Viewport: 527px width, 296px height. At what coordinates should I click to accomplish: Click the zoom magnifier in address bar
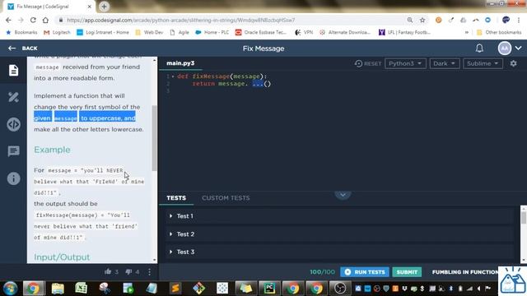pyautogui.click(x=410, y=20)
